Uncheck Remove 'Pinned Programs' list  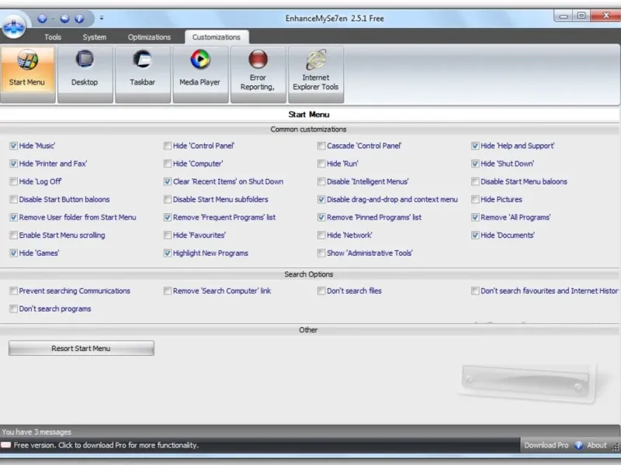click(x=321, y=218)
